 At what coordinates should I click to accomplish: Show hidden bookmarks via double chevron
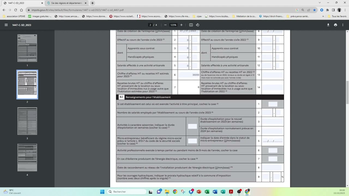[x=323, y=16]
